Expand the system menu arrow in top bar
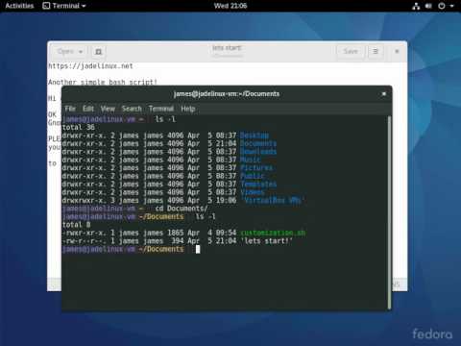Image resolution: width=461 pixels, height=346 pixels. 451,6
